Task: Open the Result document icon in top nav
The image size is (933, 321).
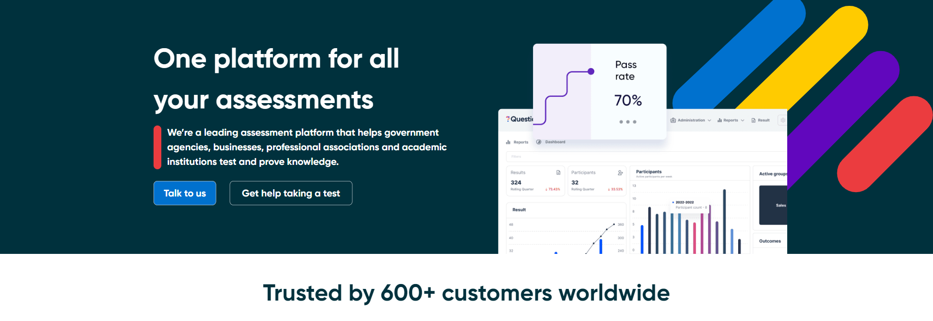Action: [x=754, y=120]
